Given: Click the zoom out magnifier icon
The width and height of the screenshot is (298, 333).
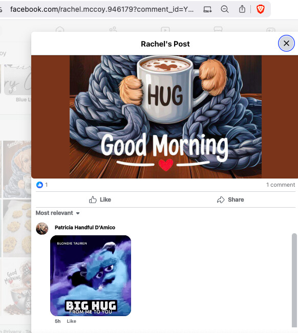Looking at the screenshot, I should click(x=225, y=9).
